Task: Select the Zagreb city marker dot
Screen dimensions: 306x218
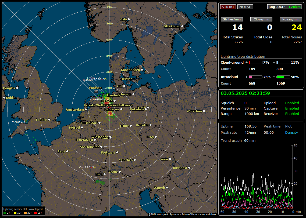Action: coord(167,188)
